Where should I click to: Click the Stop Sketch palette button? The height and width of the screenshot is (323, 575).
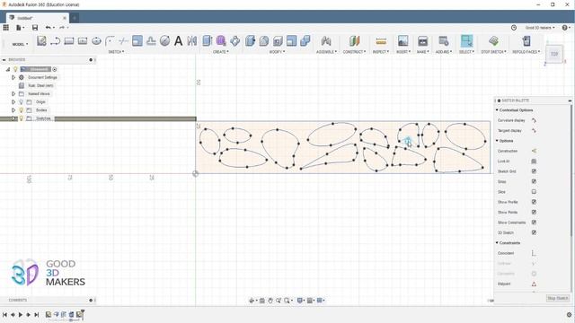[x=557, y=298]
